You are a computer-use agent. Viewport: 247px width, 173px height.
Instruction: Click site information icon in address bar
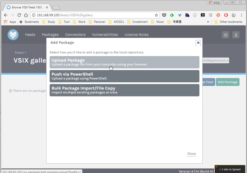pyautogui.click(x=34, y=15)
